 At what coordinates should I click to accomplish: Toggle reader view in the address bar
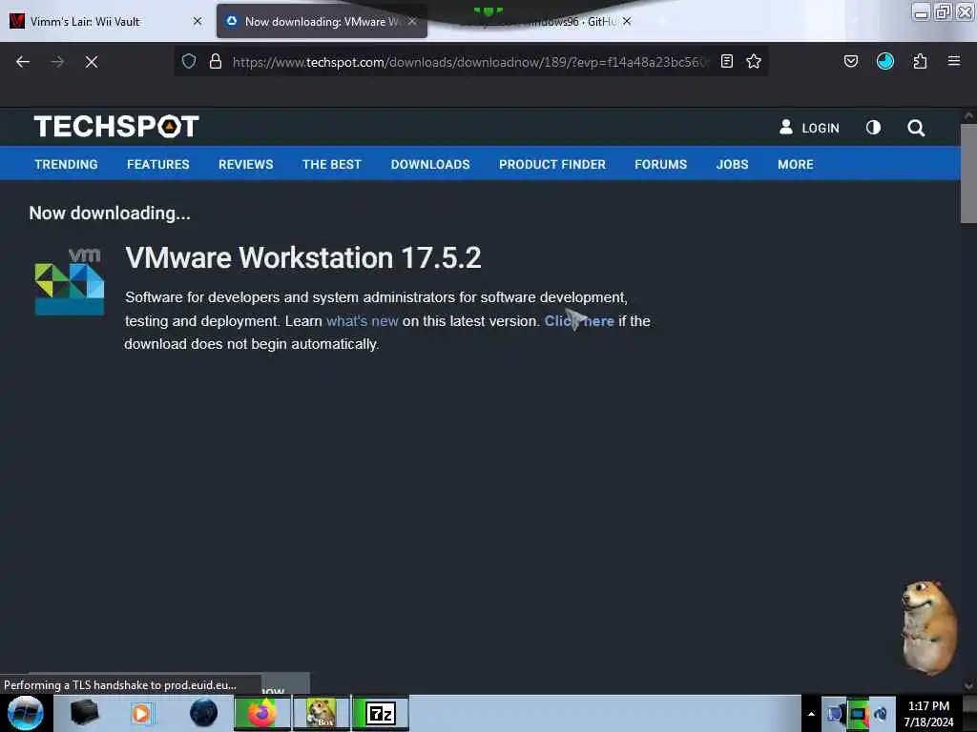726,61
